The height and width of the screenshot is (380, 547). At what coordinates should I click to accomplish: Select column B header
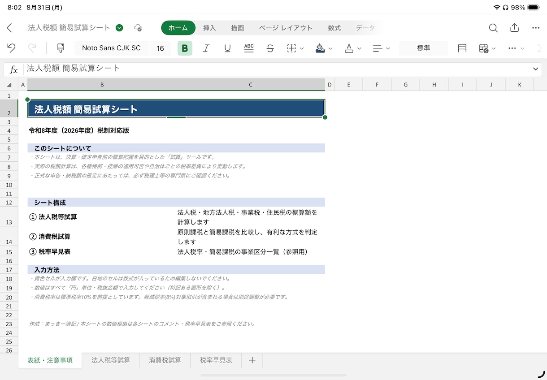click(x=102, y=85)
